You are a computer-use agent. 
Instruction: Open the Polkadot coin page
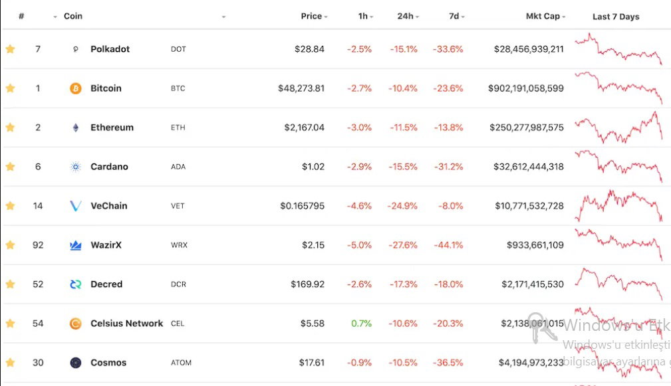click(x=110, y=49)
